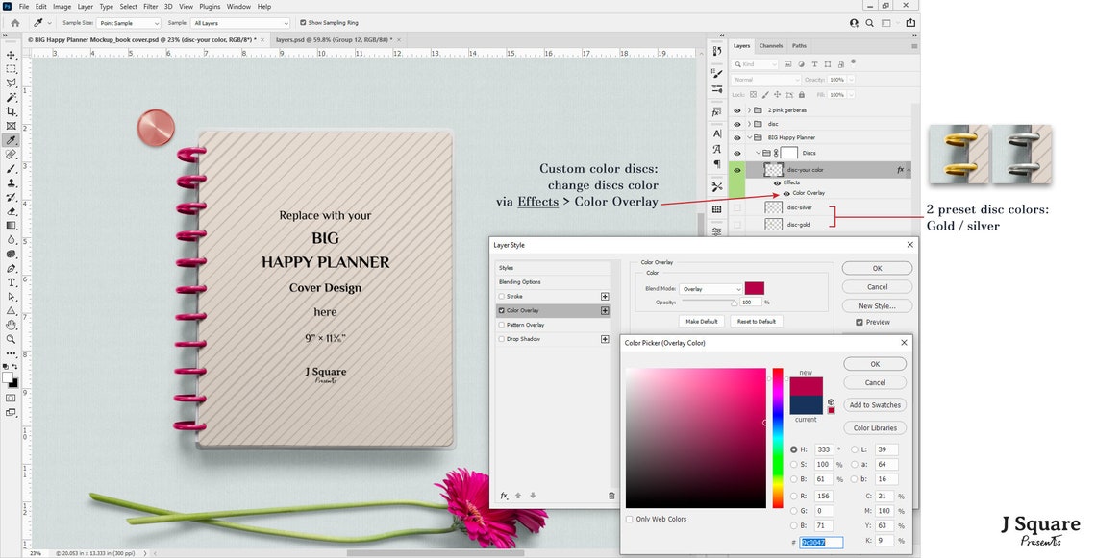The image size is (1096, 558).
Task: Select the R red radio button
Action: tap(793, 497)
